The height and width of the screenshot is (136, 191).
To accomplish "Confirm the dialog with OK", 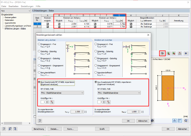I will (128, 121).
